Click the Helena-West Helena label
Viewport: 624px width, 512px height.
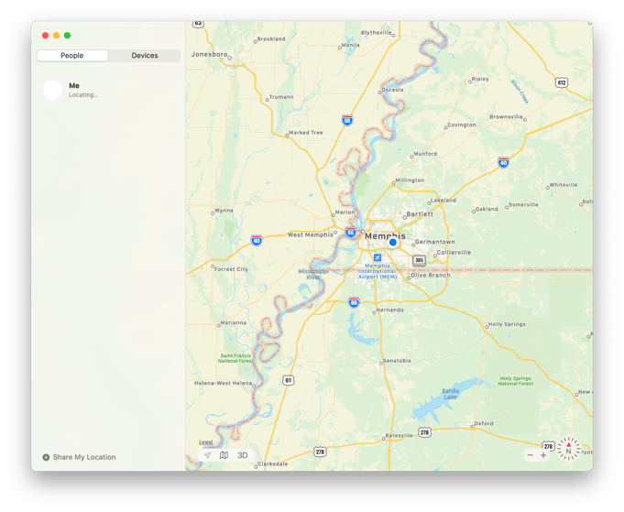click(224, 383)
